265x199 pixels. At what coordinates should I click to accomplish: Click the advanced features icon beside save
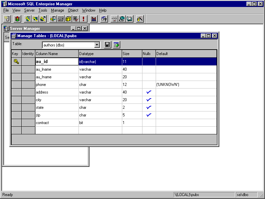pos(116,45)
